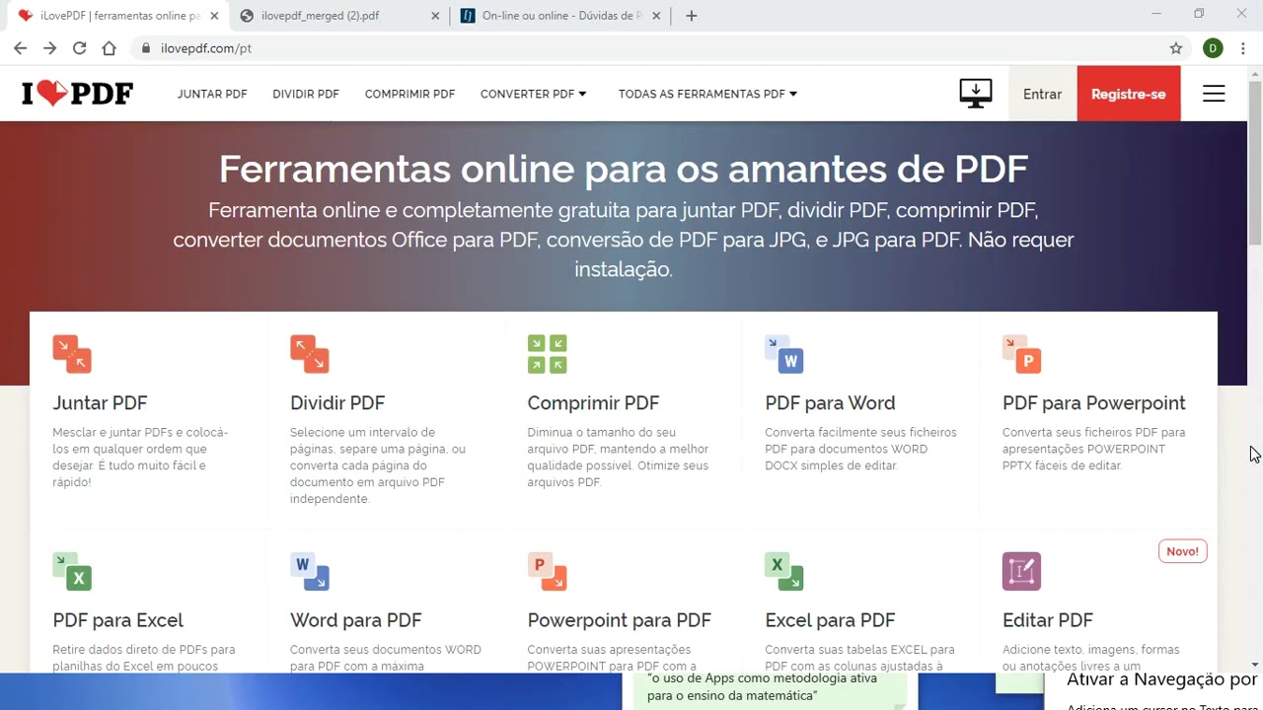1263x710 pixels.
Task: Go to the browser home page
Action: click(x=110, y=48)
